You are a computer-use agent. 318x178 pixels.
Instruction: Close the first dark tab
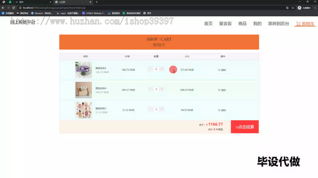(51, 2)
